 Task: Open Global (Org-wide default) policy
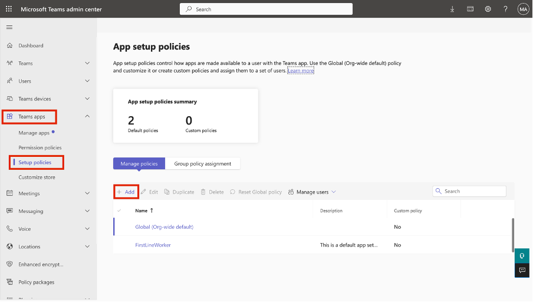point(164,227)
